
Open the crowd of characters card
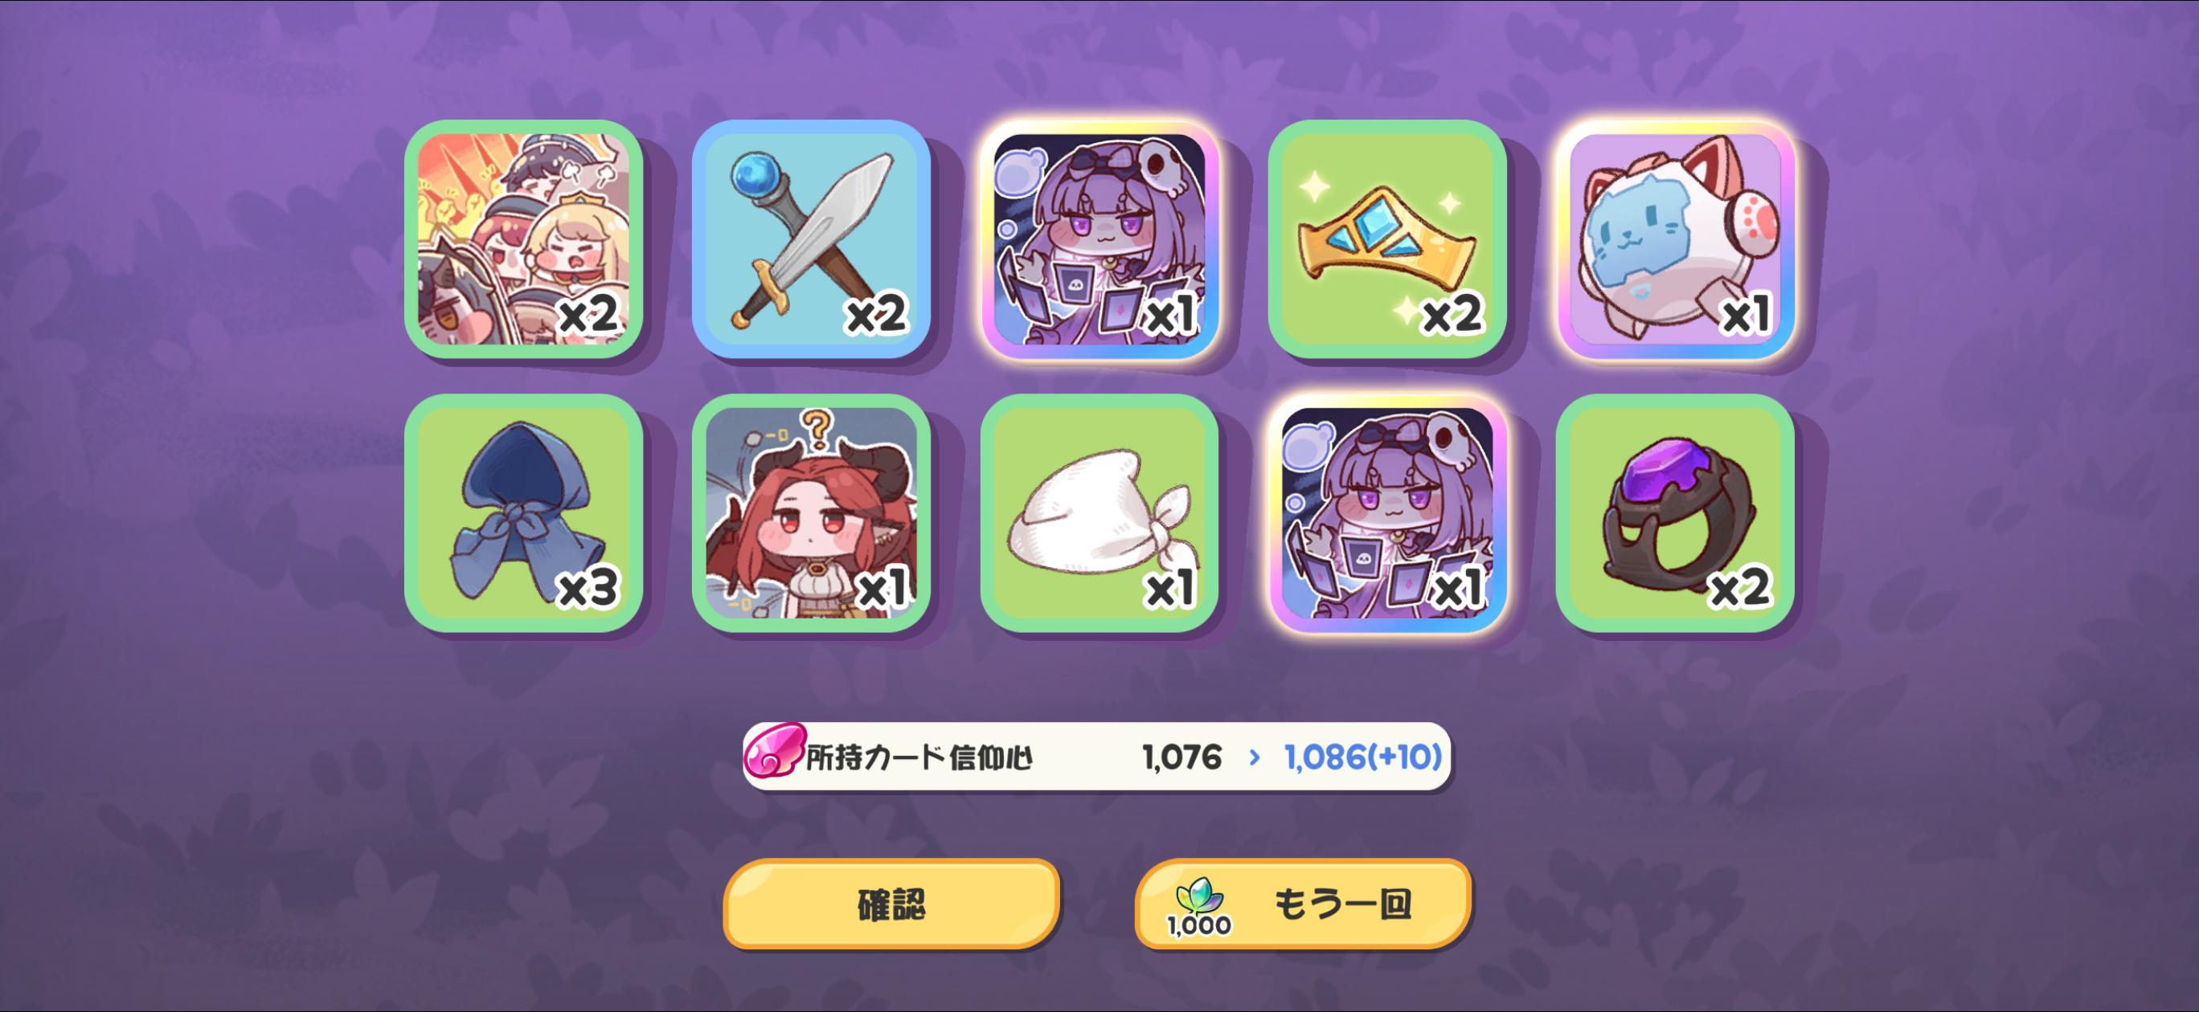pos(523,239)
